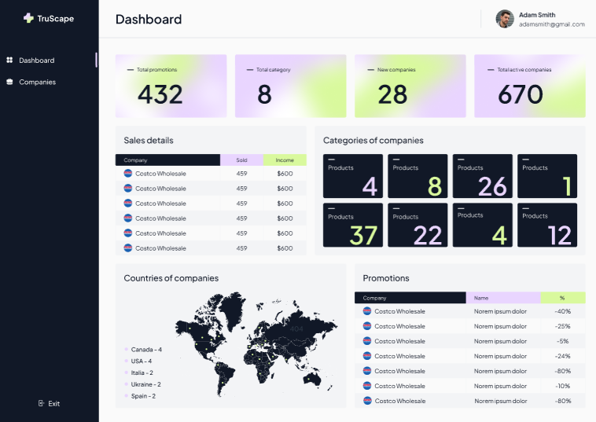Click Costco logo beside the -40% promotion
The height and width of the screenshot is (422, 596).
tap(366, 311)
